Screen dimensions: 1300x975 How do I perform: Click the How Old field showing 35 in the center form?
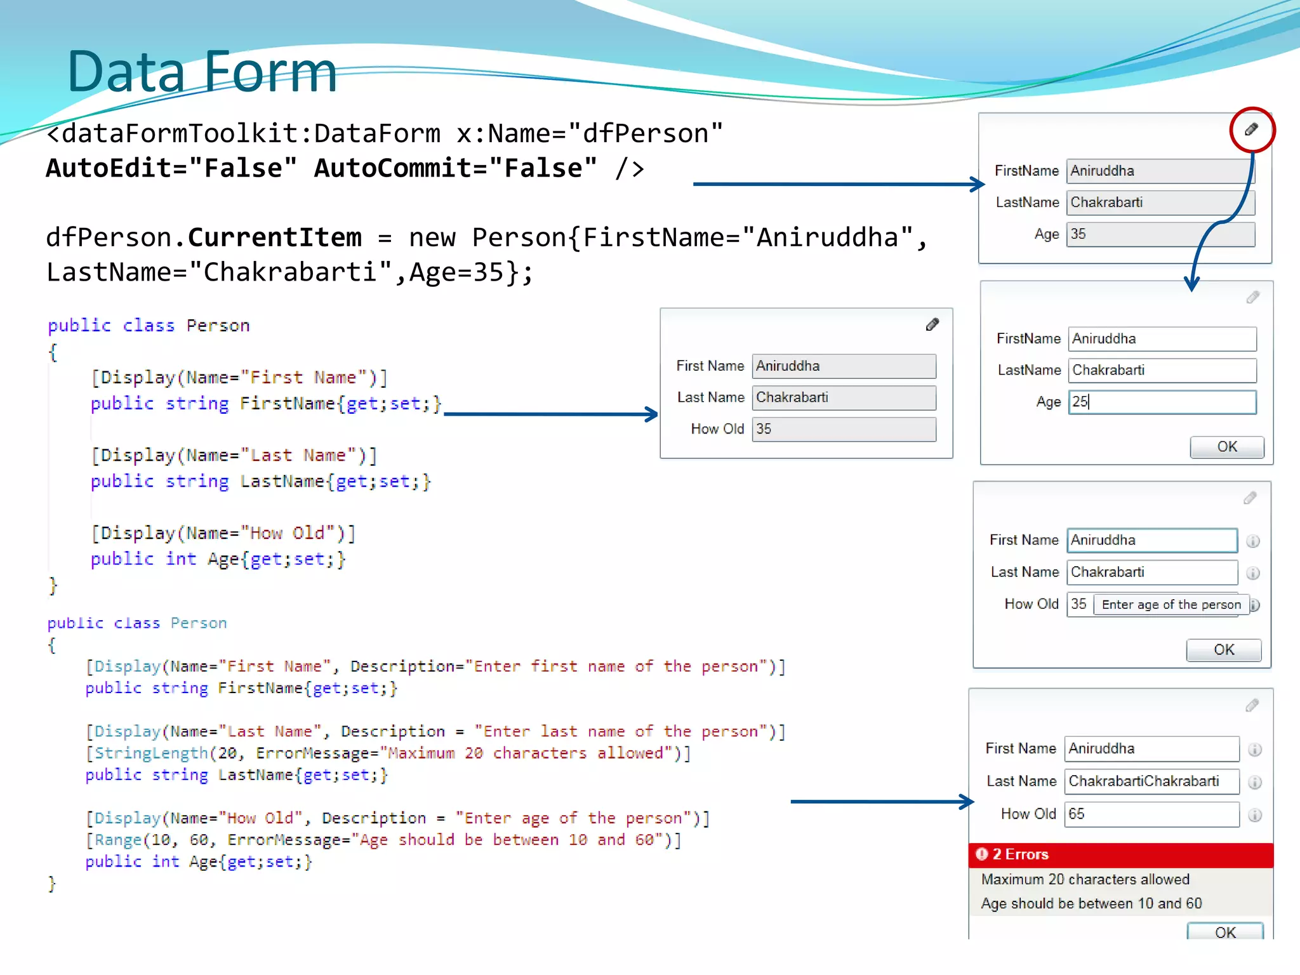pyautogui.click(x=844, y=429)
